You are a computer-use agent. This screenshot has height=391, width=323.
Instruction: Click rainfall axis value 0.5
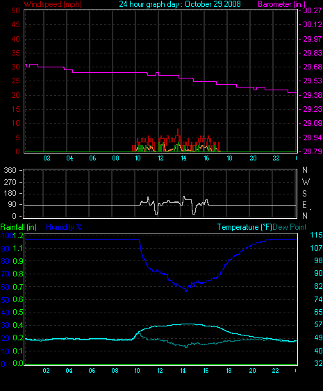click(x=18, y=313)
